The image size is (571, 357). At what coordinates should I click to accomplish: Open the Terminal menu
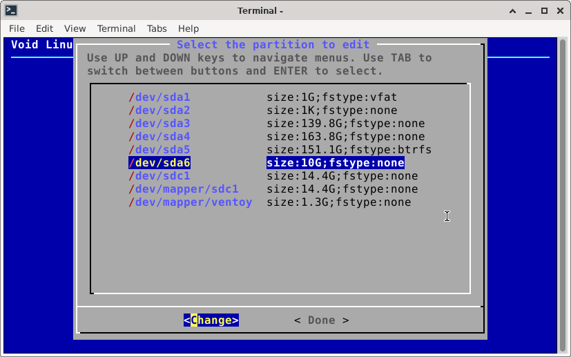(x=116, y=28)
